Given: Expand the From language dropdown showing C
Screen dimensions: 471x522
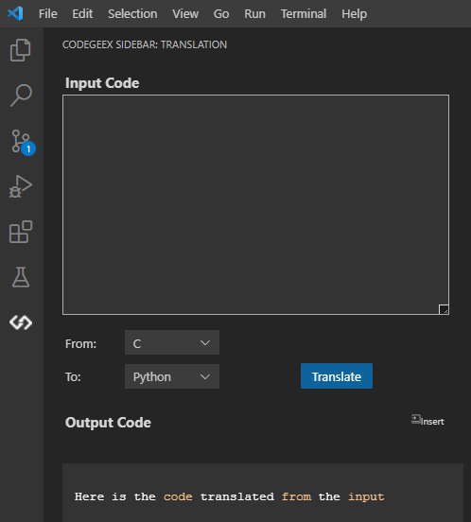Looking at the screenshot, I should tap(172, 342).
